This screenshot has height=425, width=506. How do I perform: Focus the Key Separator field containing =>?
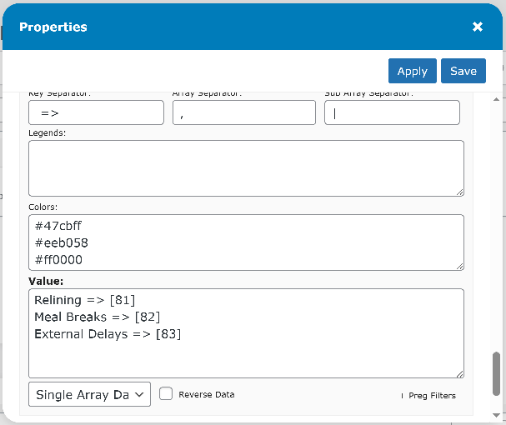coord(96,112)
